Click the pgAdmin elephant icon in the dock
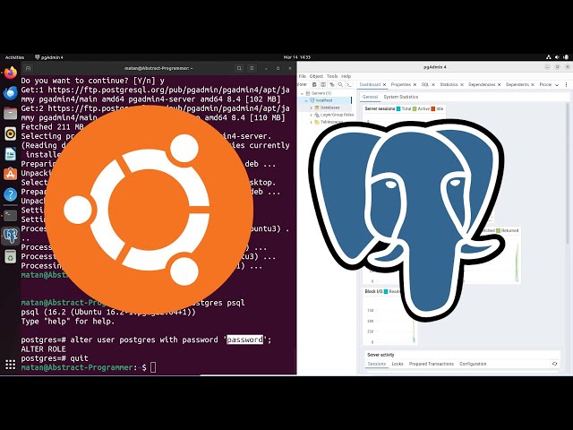 point(10,236)
